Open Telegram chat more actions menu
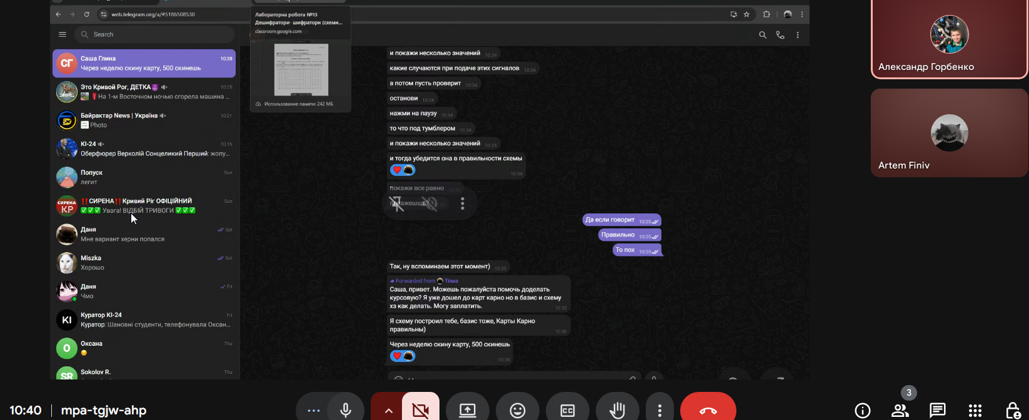1029x420 pixels. 798,35
